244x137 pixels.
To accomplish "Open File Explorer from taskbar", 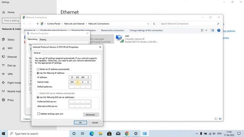I will [100, 134].
